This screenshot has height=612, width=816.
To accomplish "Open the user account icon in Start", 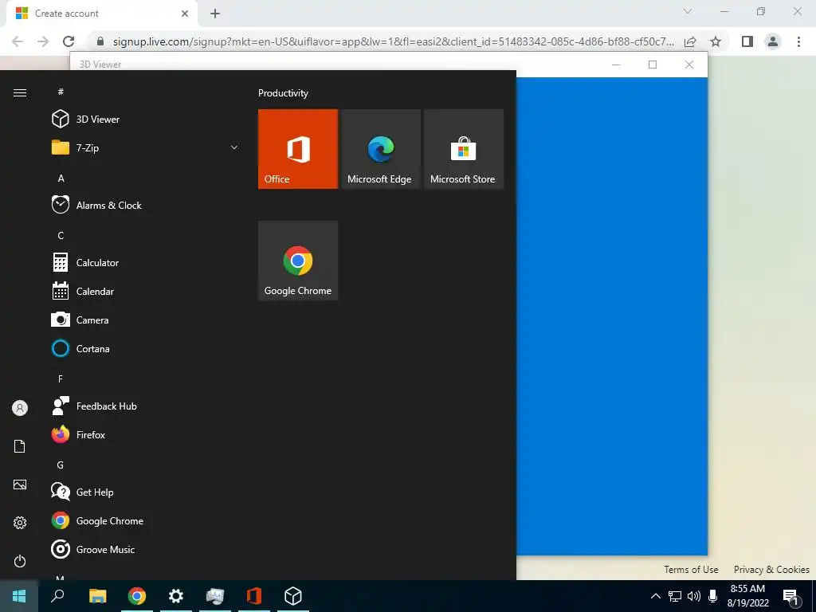I will point(20,408).
